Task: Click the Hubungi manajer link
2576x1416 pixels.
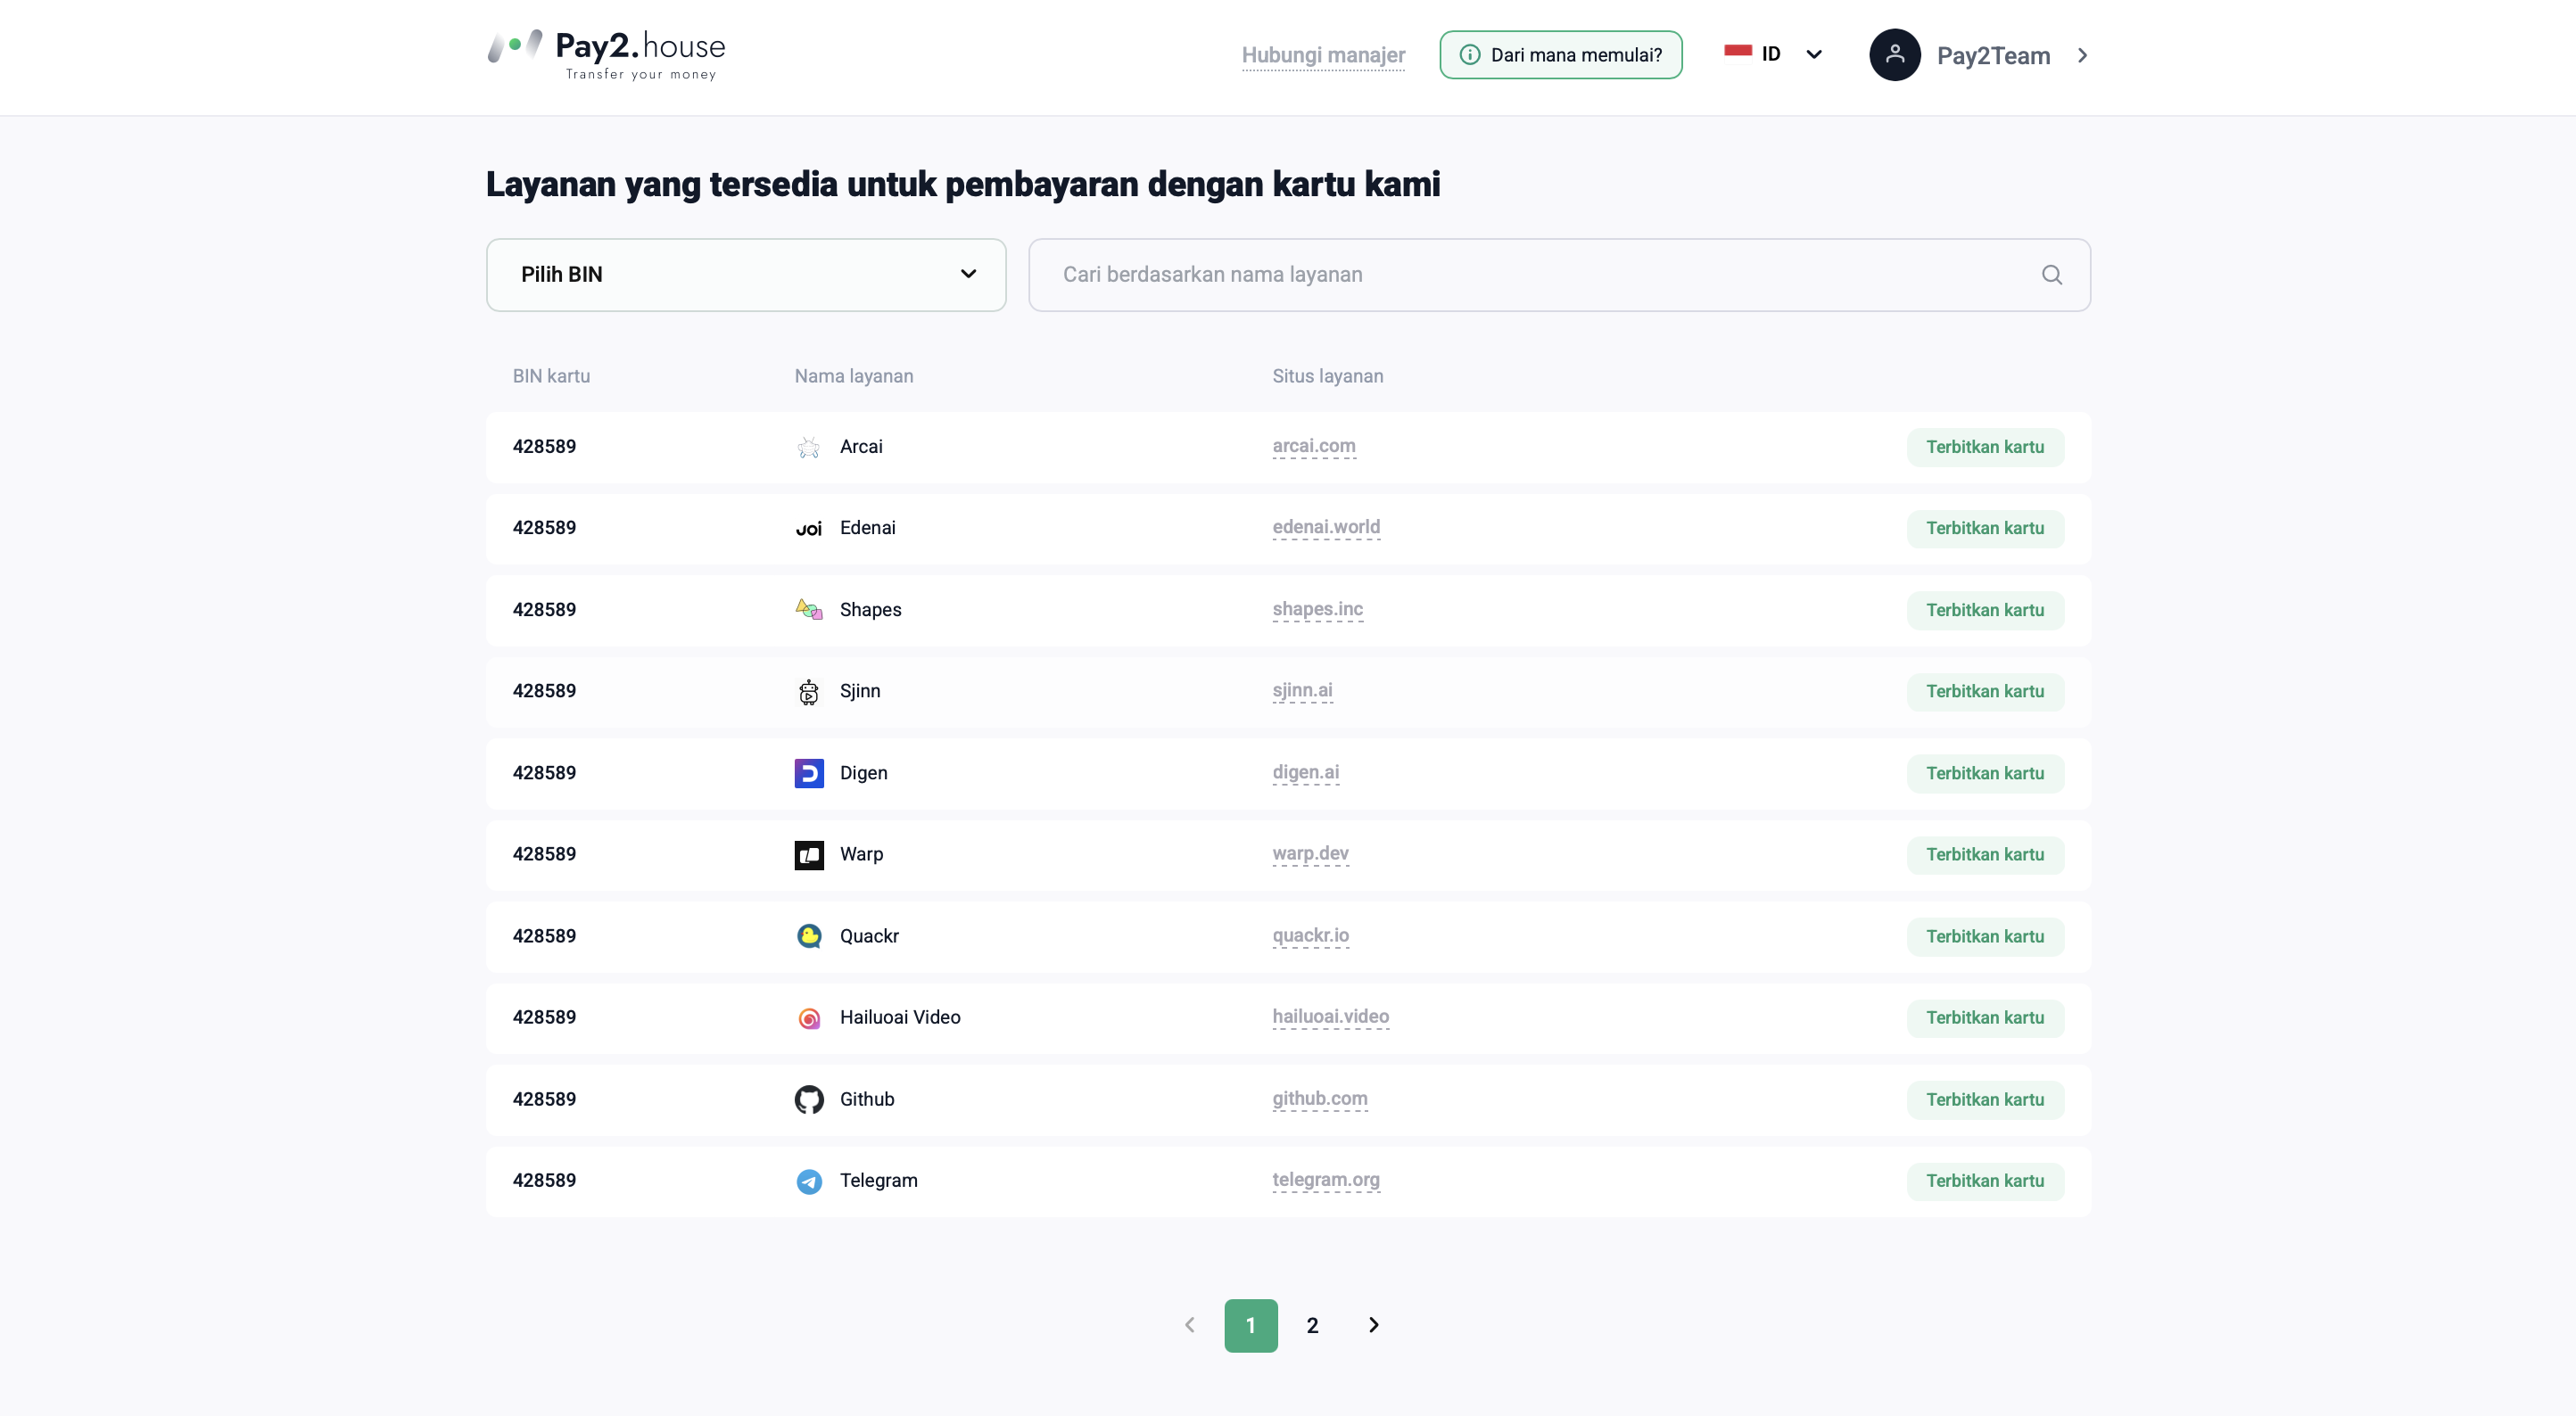Action: (1323, 55)
